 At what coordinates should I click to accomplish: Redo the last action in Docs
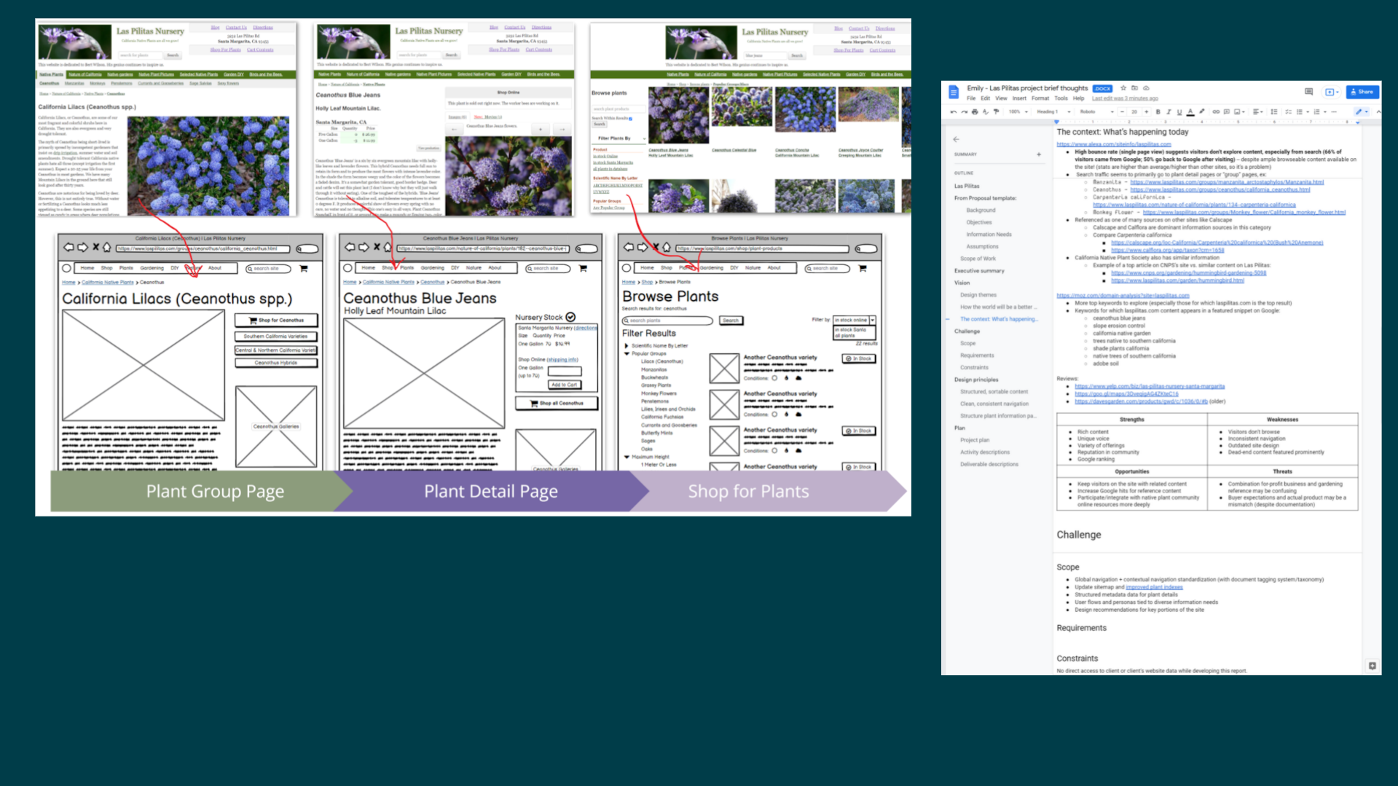965,111
